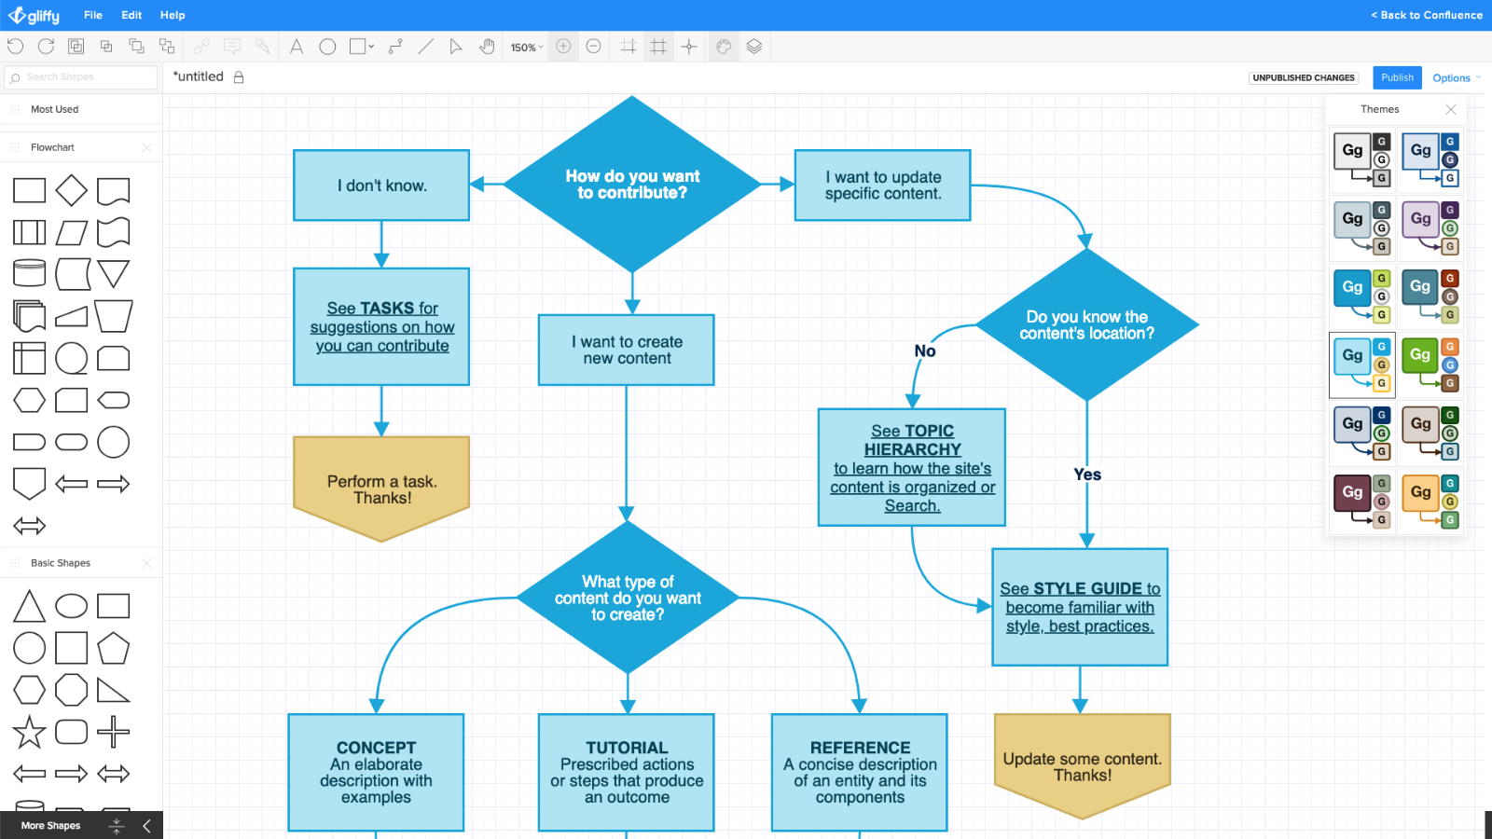Click the Zoom in plus icon
1492x839 pixels.
563,47
